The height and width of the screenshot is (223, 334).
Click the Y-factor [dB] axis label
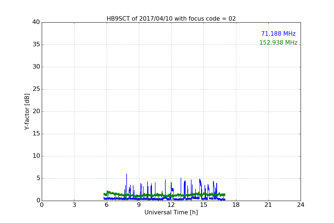click(x=27, y=111)
